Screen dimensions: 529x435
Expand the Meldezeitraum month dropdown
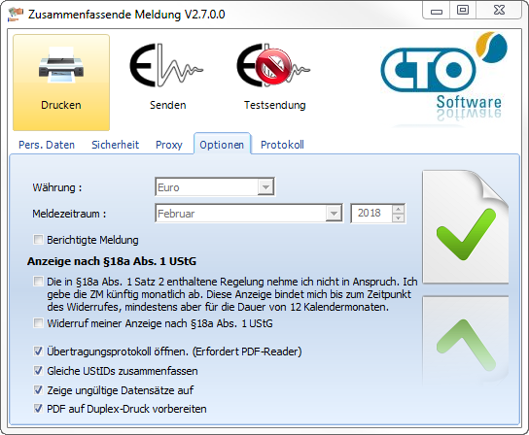(x=334, y=214)
